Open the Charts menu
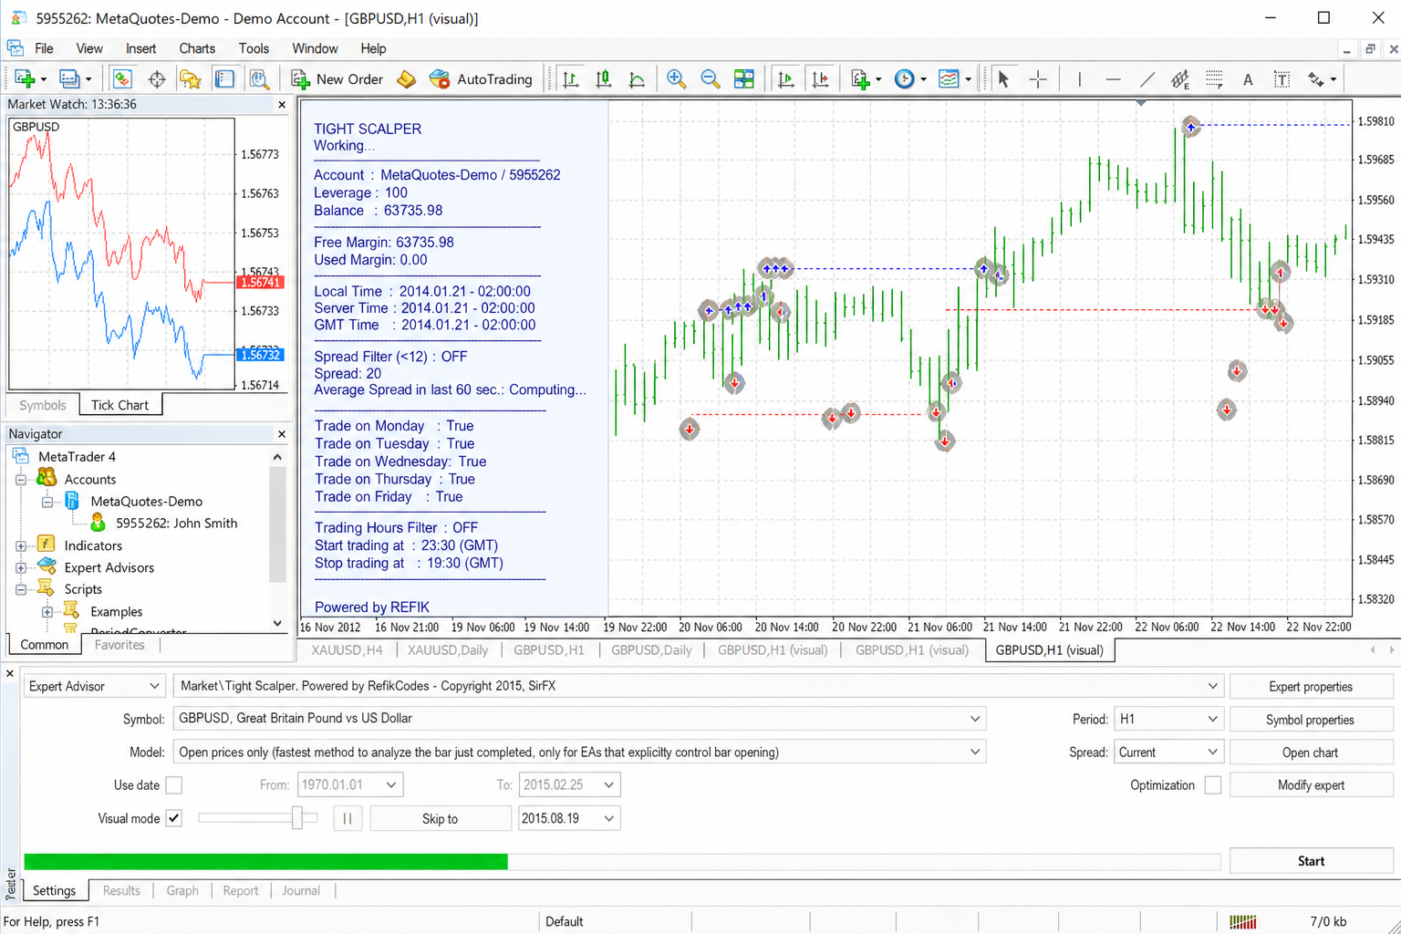The width and height of the screenshot is (1401, 934). pyautogui.click(x=197, y=48)
